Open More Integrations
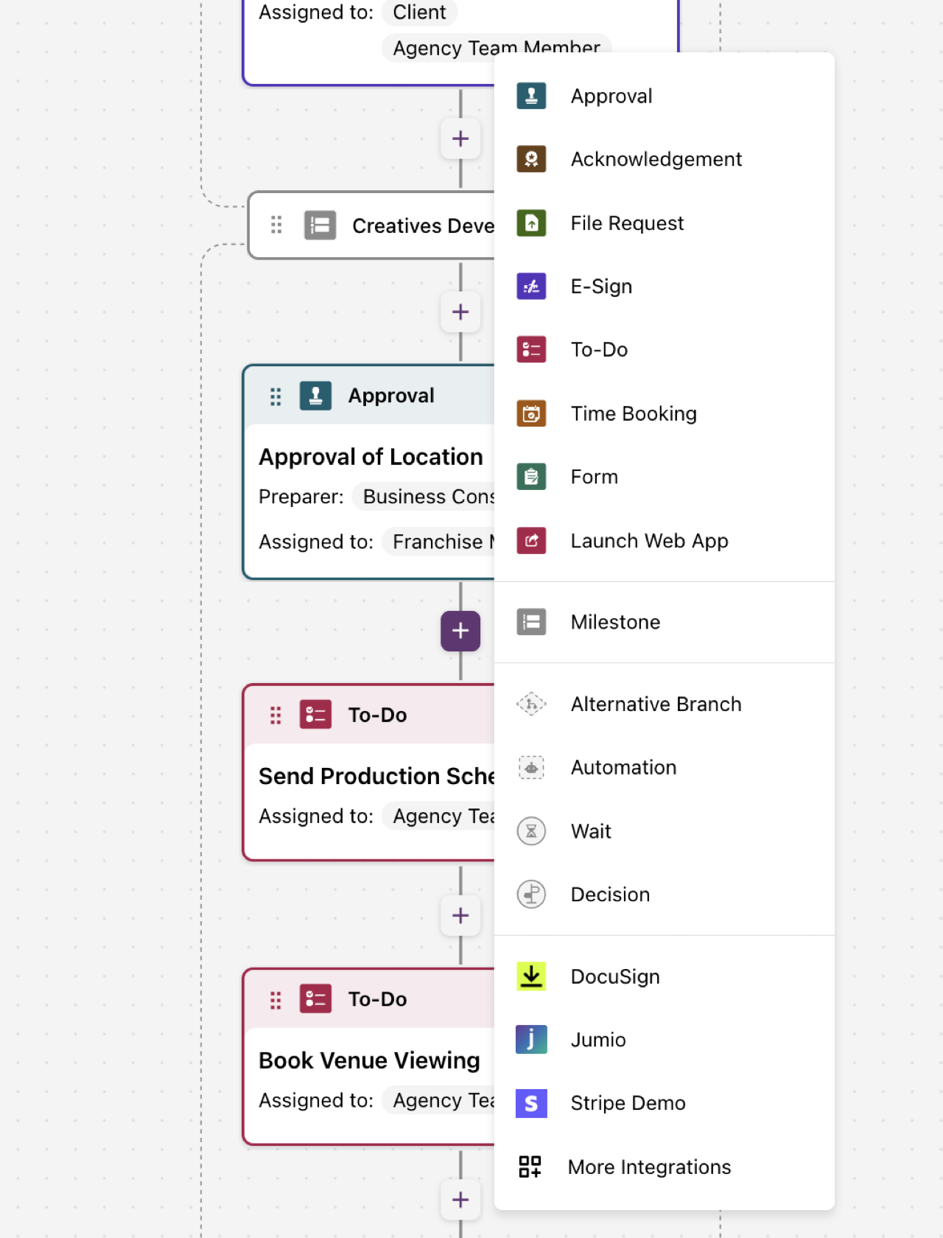943x1238 pixels. [x=648, y=1167]
